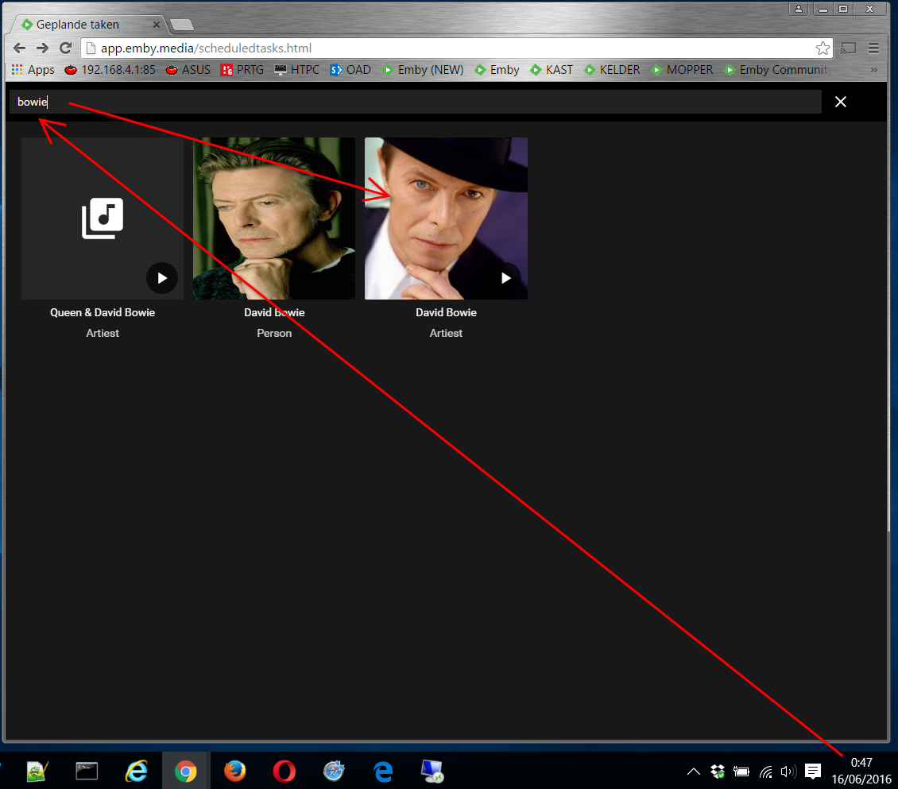This screenshot has width=898, height=789.
Task: Open the David Bowie Person thumbnail
Action: [x=274, y=219]
